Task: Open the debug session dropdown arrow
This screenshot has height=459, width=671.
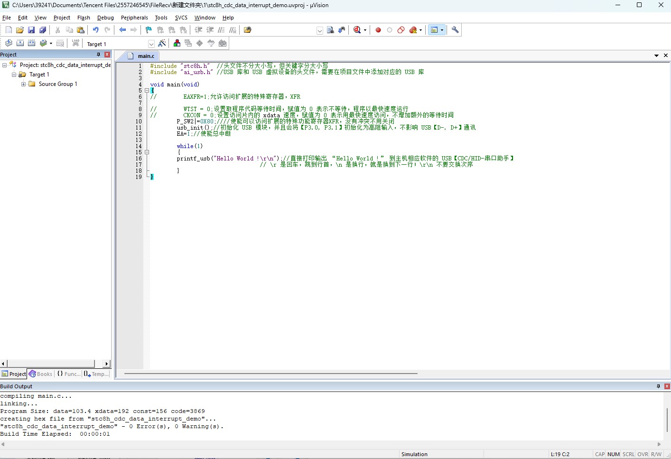Action: [365, 30]
